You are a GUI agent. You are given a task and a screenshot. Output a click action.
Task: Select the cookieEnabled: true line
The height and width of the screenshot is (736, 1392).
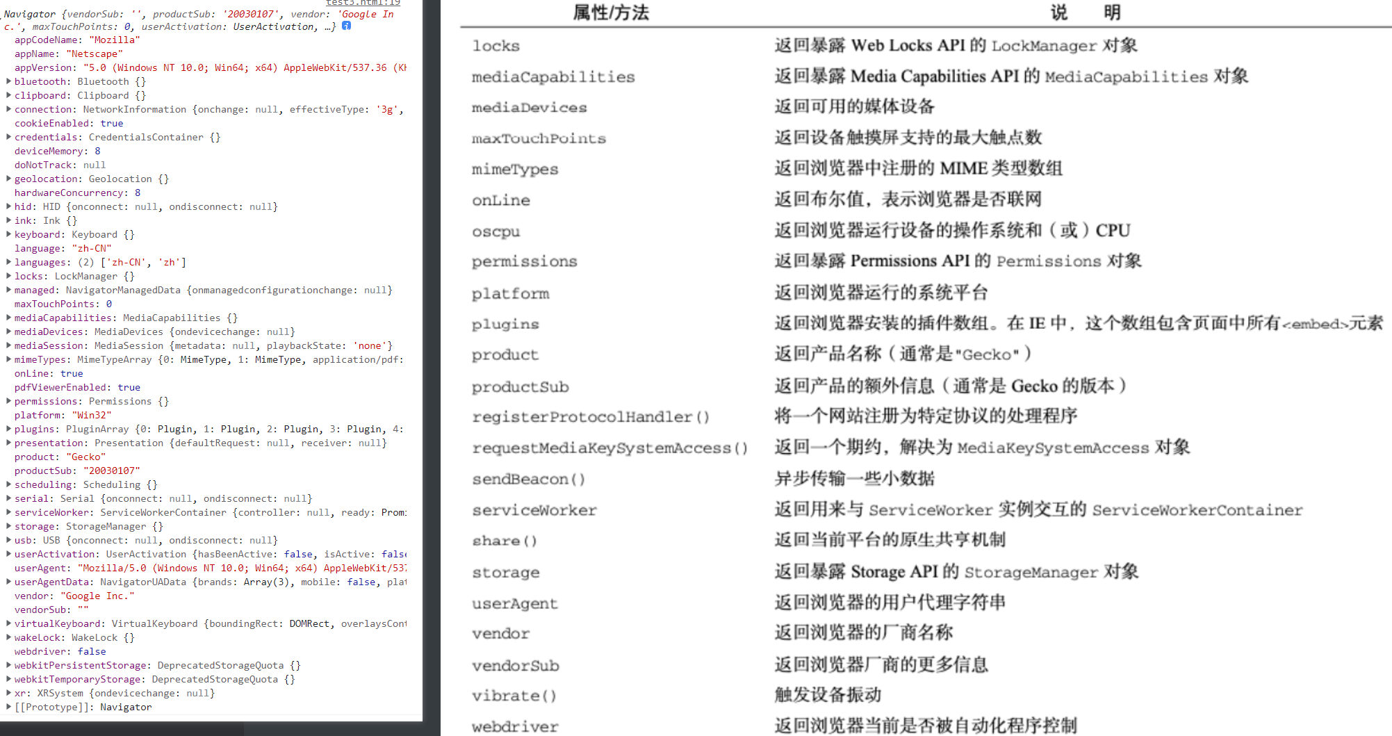(69, 123)
